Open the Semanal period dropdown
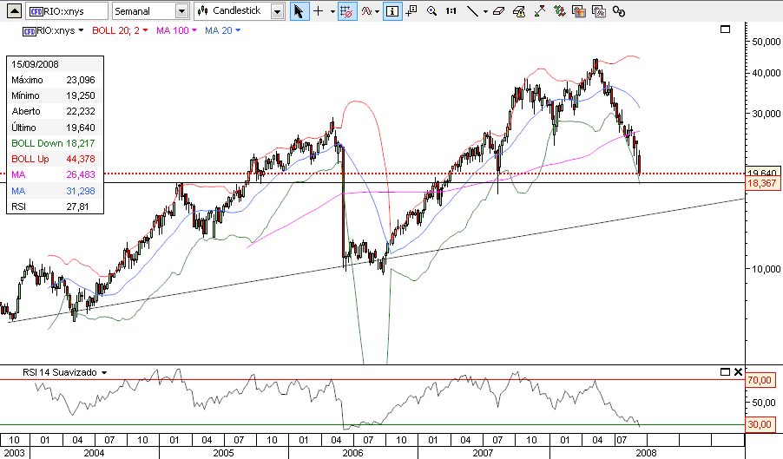Screen dimensions: 783x459 (x=181, y=11)
